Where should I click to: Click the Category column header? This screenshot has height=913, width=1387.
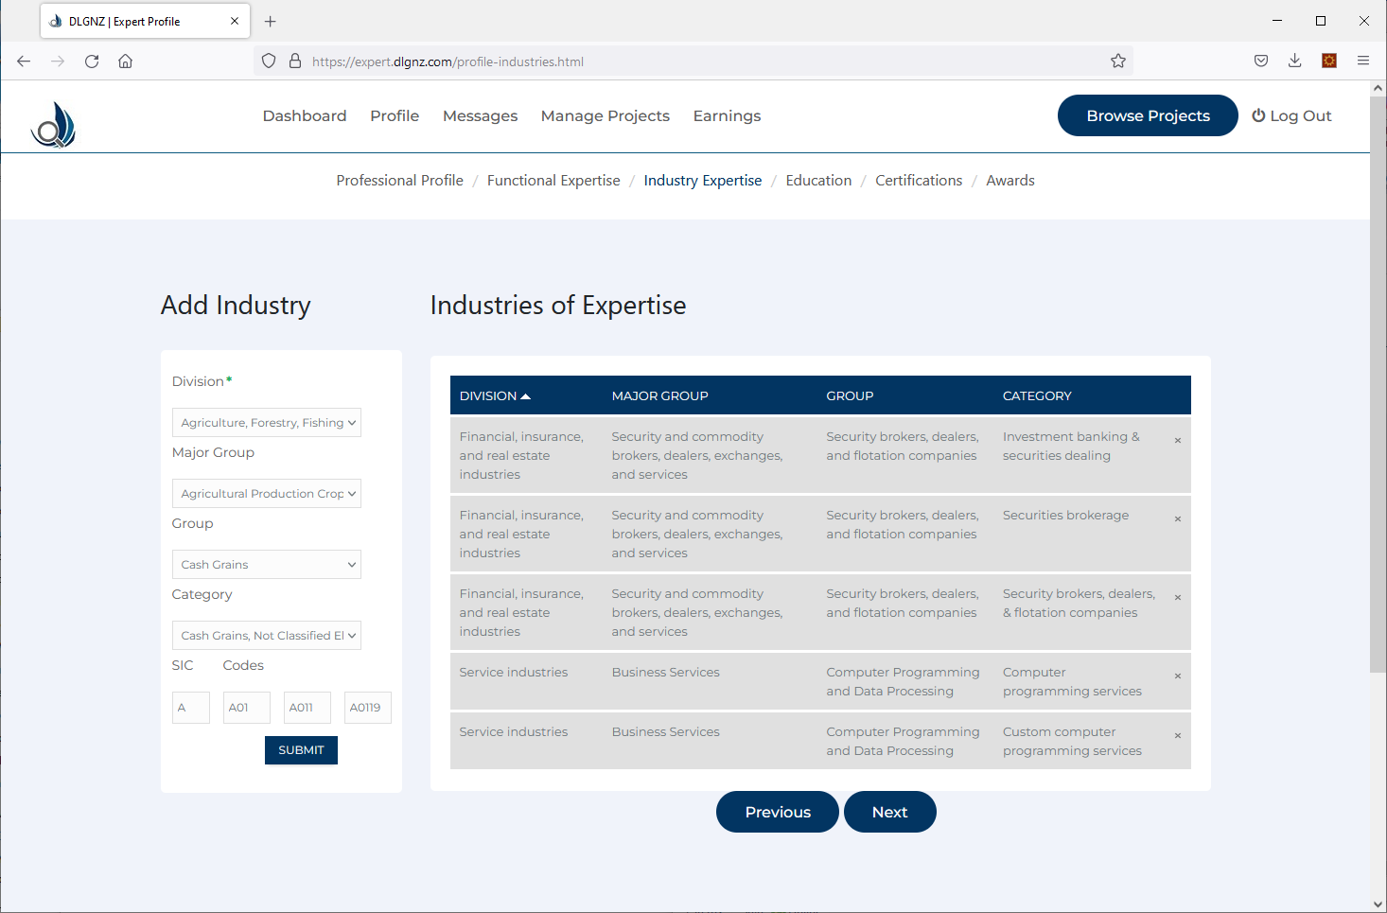pyautogui.click(x=1037, y=396)
